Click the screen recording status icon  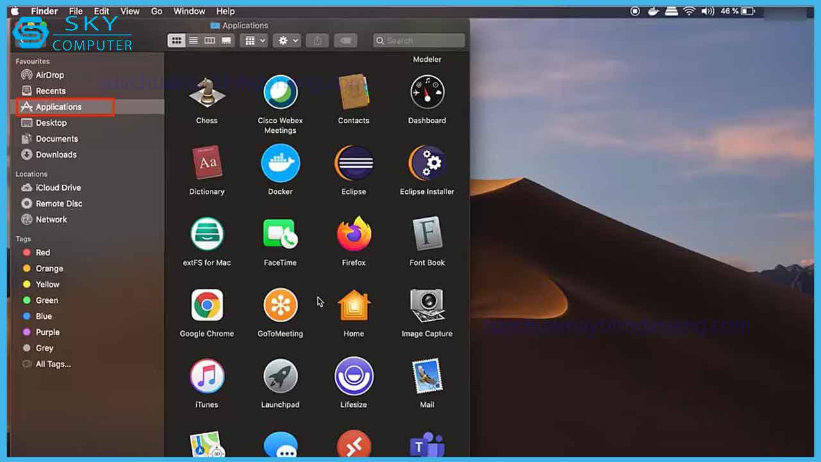point(635,12)
